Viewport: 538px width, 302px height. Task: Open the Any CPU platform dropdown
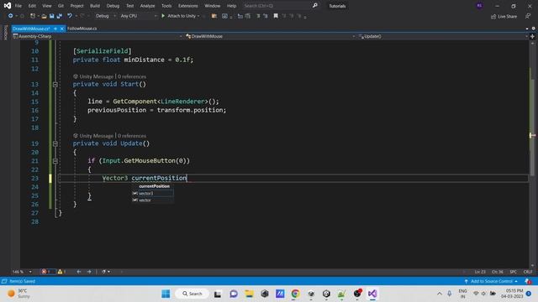(139, 16)
